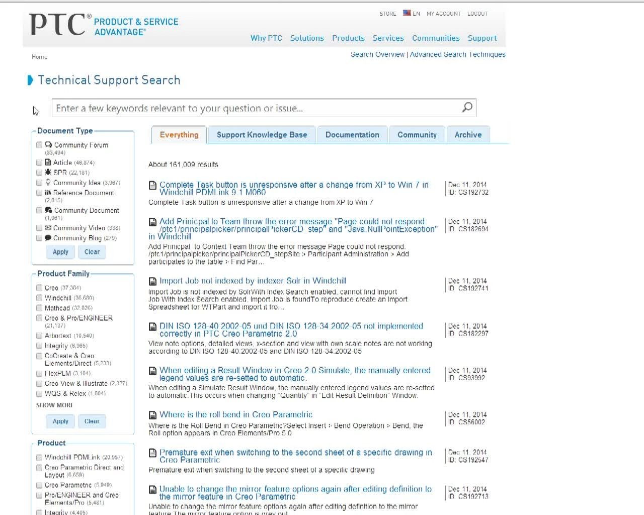644x515 pixels.
Task: Toggle the Integrity product family checkbox
Action: pyautogui.click(x=39, y=346)
